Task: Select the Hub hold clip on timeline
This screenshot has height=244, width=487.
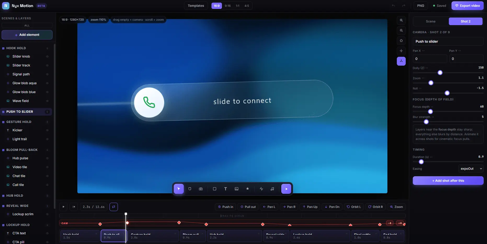Action: click(x=234, y=236)
